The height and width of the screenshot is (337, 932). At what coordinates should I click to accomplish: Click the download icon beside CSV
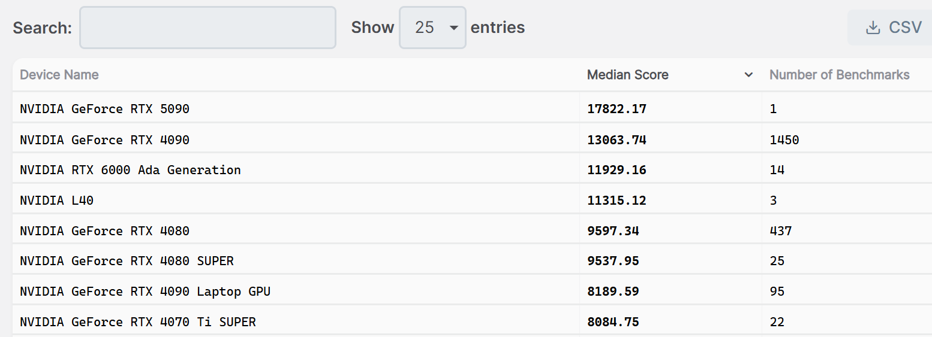pos(873,28)
